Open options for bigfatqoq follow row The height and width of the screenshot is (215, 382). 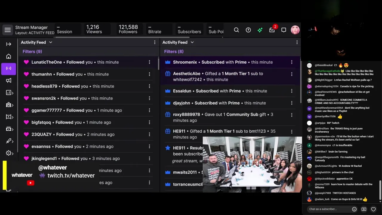point(150,122)
